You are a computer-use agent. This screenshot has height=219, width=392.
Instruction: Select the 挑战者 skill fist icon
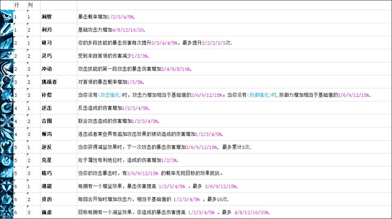pyautogui.click(x=7, y=82)
